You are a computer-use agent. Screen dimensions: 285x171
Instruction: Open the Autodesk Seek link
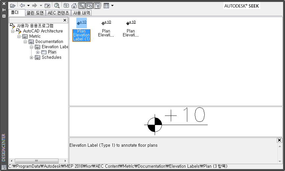click(x=242, y=6)
